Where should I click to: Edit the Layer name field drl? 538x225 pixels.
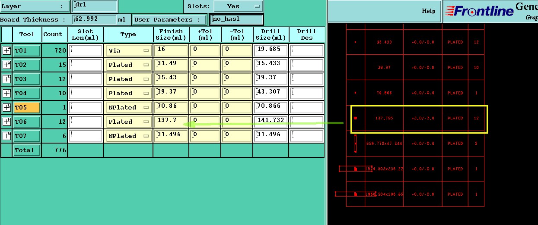pos(95,6)
